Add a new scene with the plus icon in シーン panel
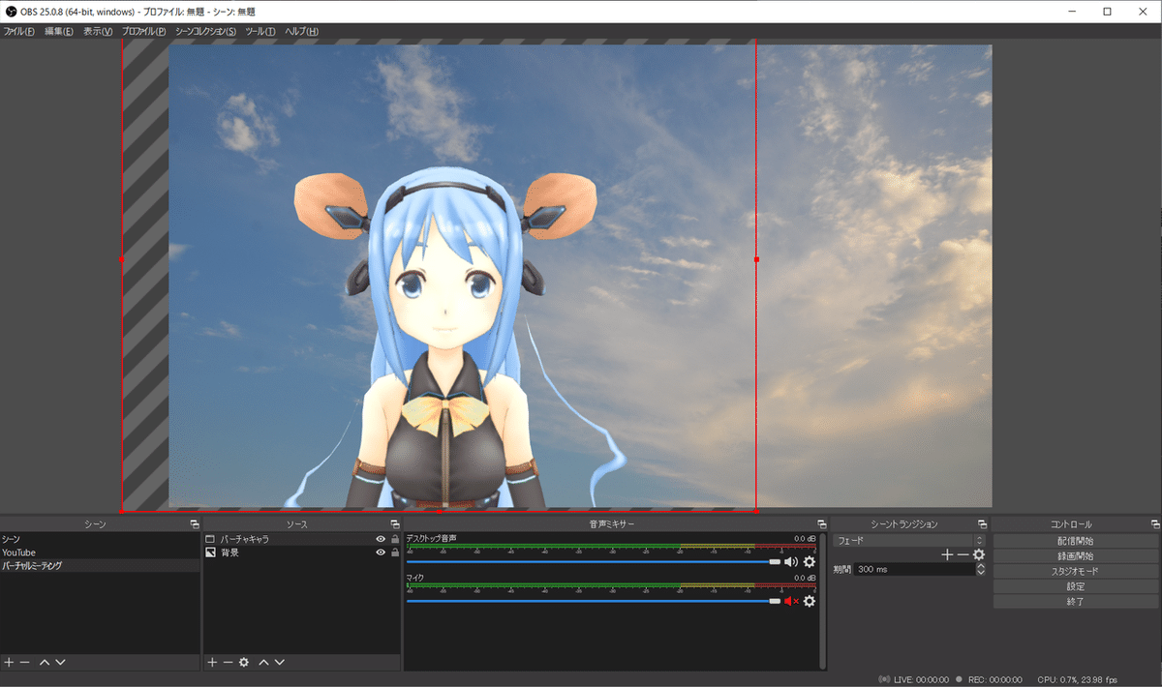 [x=9, y=662]
